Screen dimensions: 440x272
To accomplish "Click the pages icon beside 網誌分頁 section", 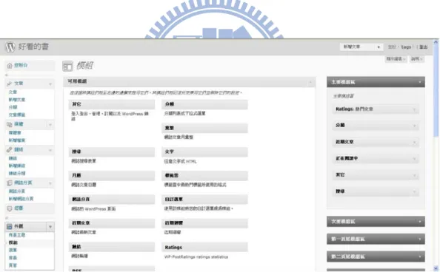I will (x=10, y=183).
